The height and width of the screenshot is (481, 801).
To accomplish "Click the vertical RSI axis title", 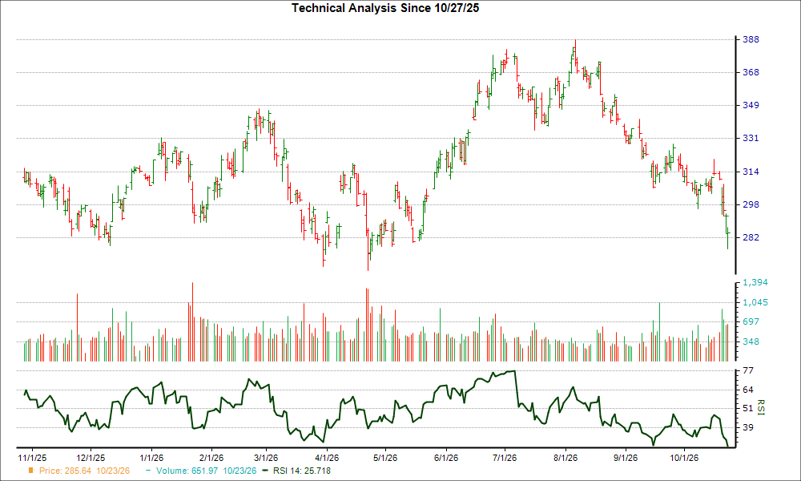I will pyautogui.click(x=760, y=407).
